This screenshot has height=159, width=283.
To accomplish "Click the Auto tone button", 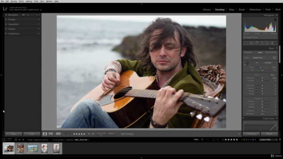I will click(272, 75).
